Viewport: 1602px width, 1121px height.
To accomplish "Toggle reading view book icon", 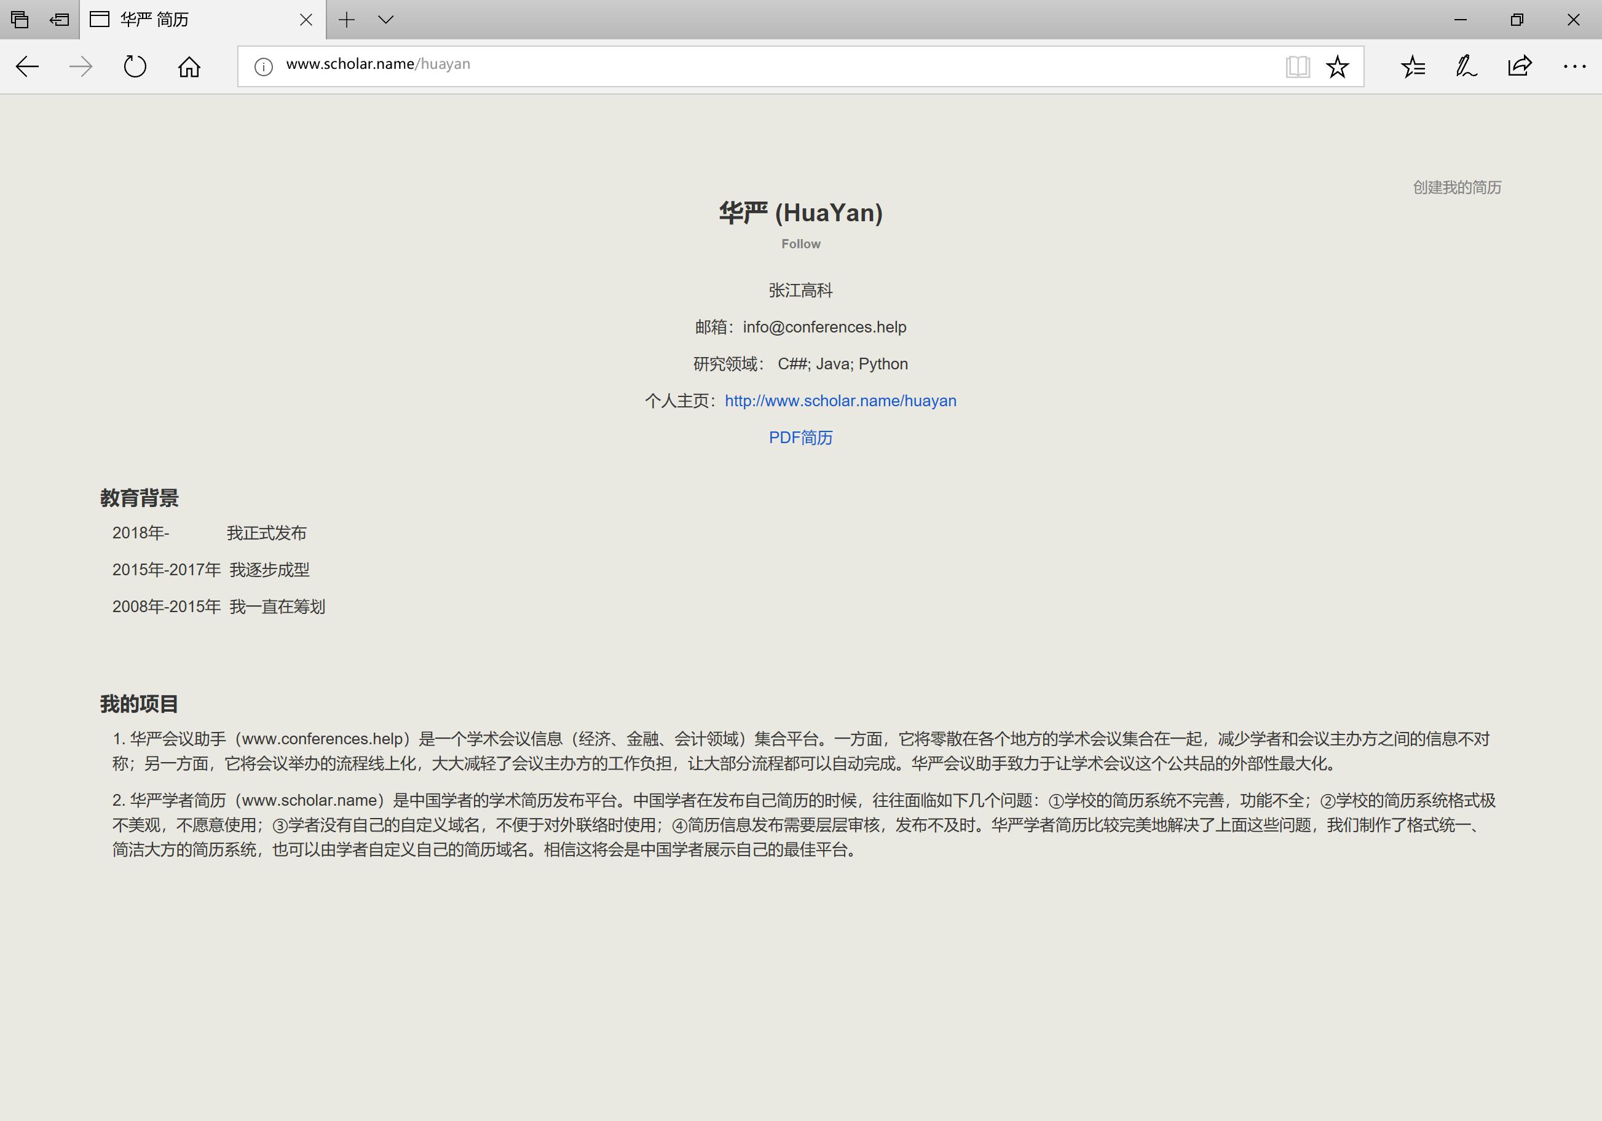I will 1298,67.
